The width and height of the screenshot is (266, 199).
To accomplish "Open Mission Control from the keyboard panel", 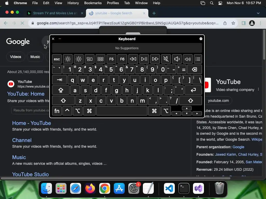I will [90, 59].
